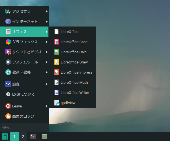Expand the アクセサリ submenu arrow
Viewport: 170px width, 141px height.
click(47, 11)
